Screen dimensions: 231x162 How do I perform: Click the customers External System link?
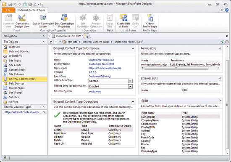tap(95, 91)
